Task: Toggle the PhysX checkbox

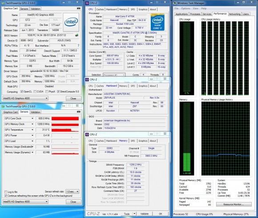Action: 47,91
